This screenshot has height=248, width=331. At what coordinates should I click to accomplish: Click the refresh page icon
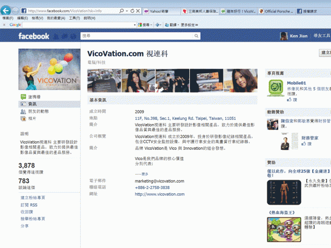(x=132, y=11)
